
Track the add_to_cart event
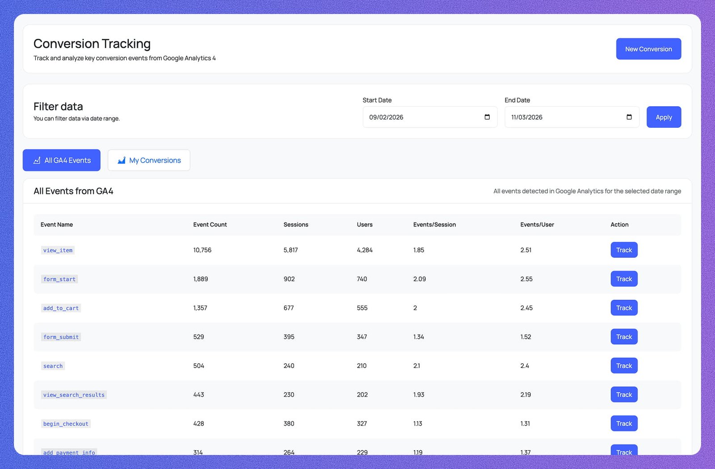click(624, 308)
